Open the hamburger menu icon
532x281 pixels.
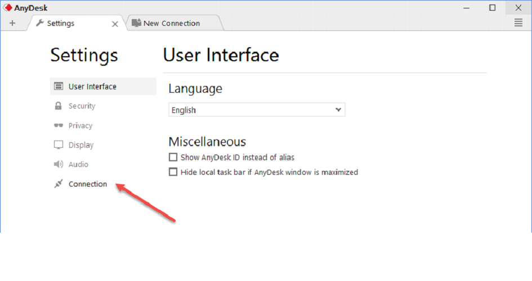click(x=518, y=23)
